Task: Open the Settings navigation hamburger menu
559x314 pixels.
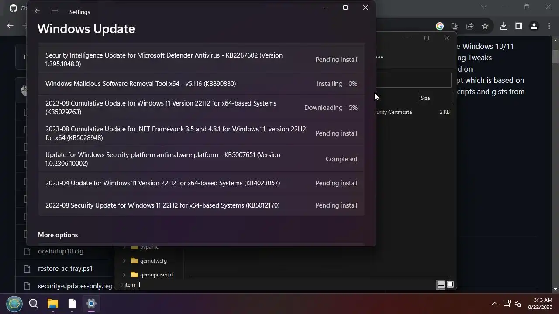Action: click(x=55, y=11)
